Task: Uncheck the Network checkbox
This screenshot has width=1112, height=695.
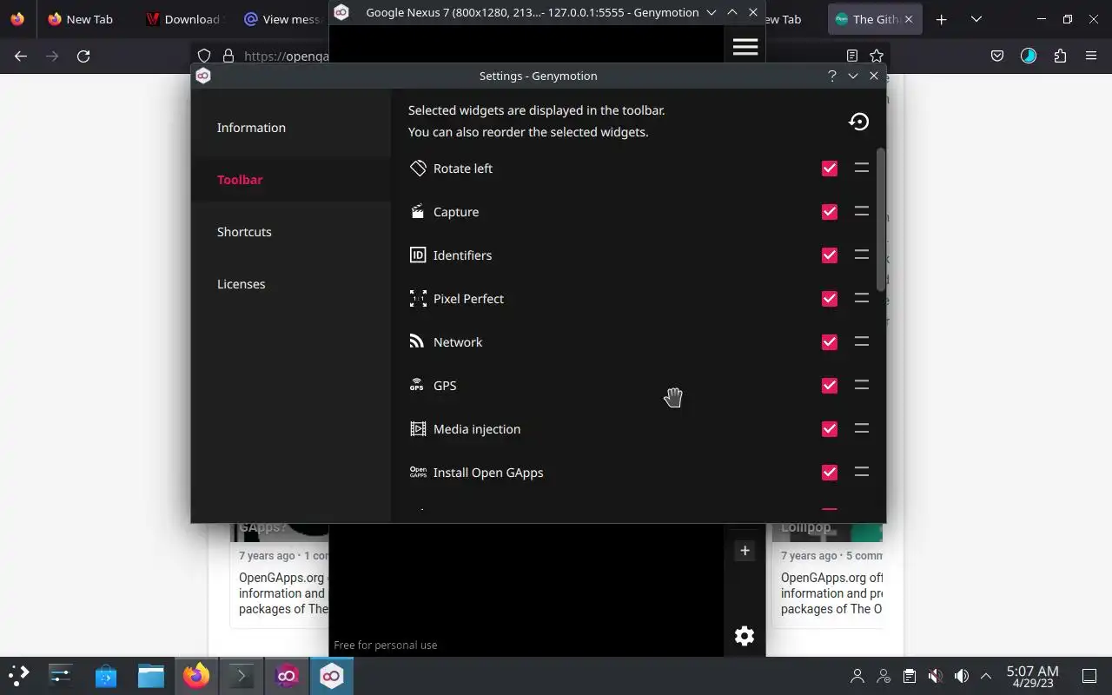Action: coord(830,341)
